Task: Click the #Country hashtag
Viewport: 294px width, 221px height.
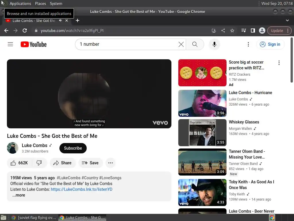Action: pyautogui.click(x=90, y=178)
